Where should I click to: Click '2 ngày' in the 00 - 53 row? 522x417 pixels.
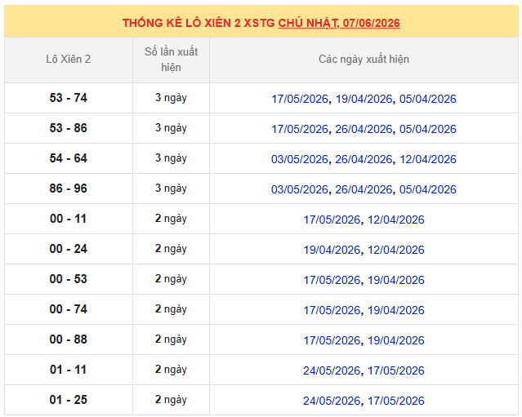click(171, 279)
